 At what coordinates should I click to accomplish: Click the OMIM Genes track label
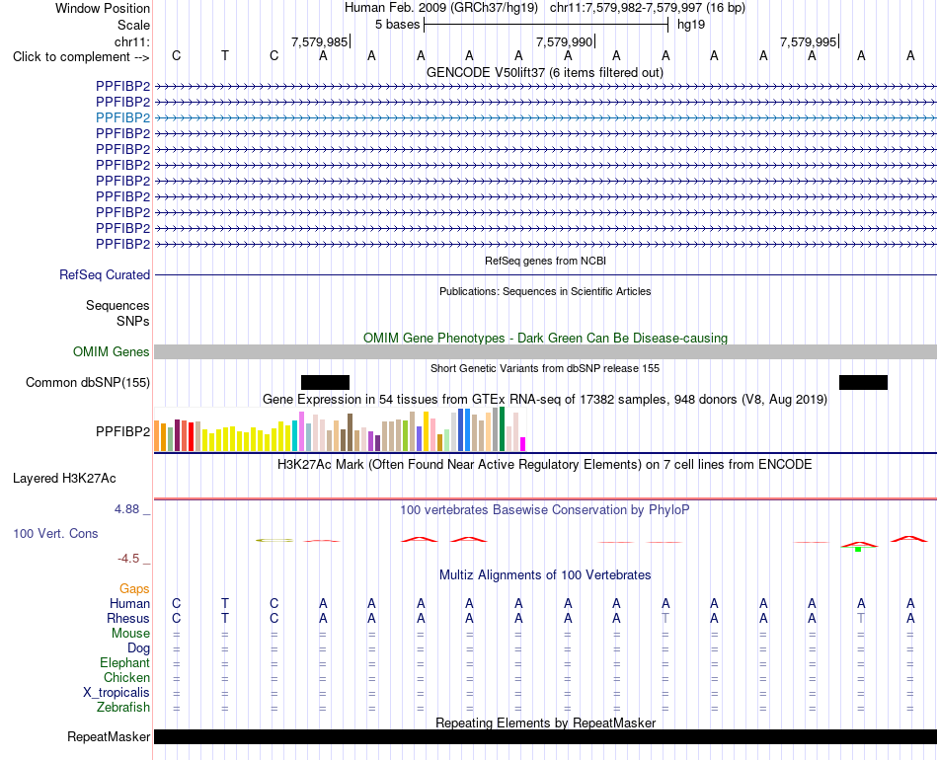[111, 351]
